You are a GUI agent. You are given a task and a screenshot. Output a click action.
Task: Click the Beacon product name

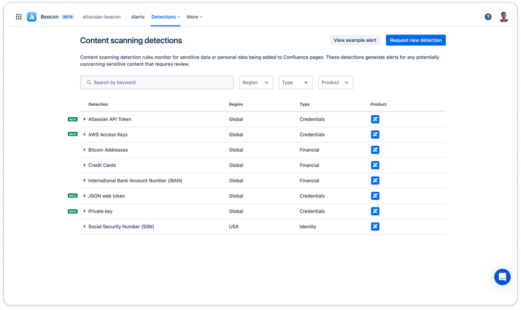(x=50, y=17)
